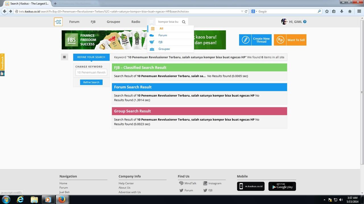Image resolution: width=364 pixels, height=204 pixels.
Task: Click the browser home icon
Action: click(350, 11)
